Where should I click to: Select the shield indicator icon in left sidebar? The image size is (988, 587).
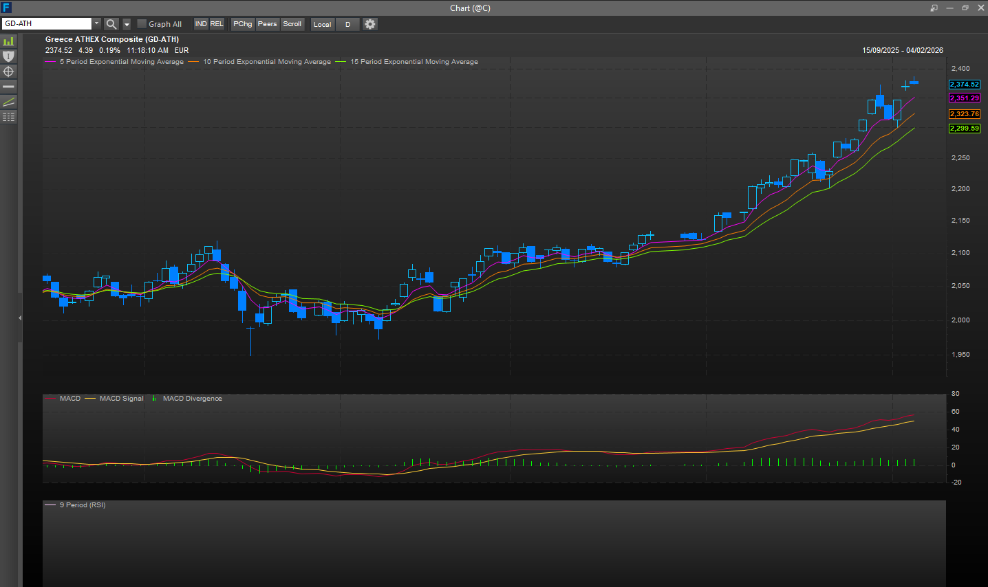[8, 56]
